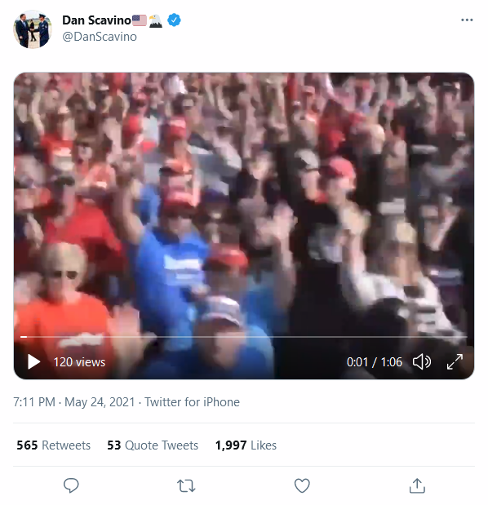Seek along the video progress bar
Screen dimensions: 488x505
244,337
